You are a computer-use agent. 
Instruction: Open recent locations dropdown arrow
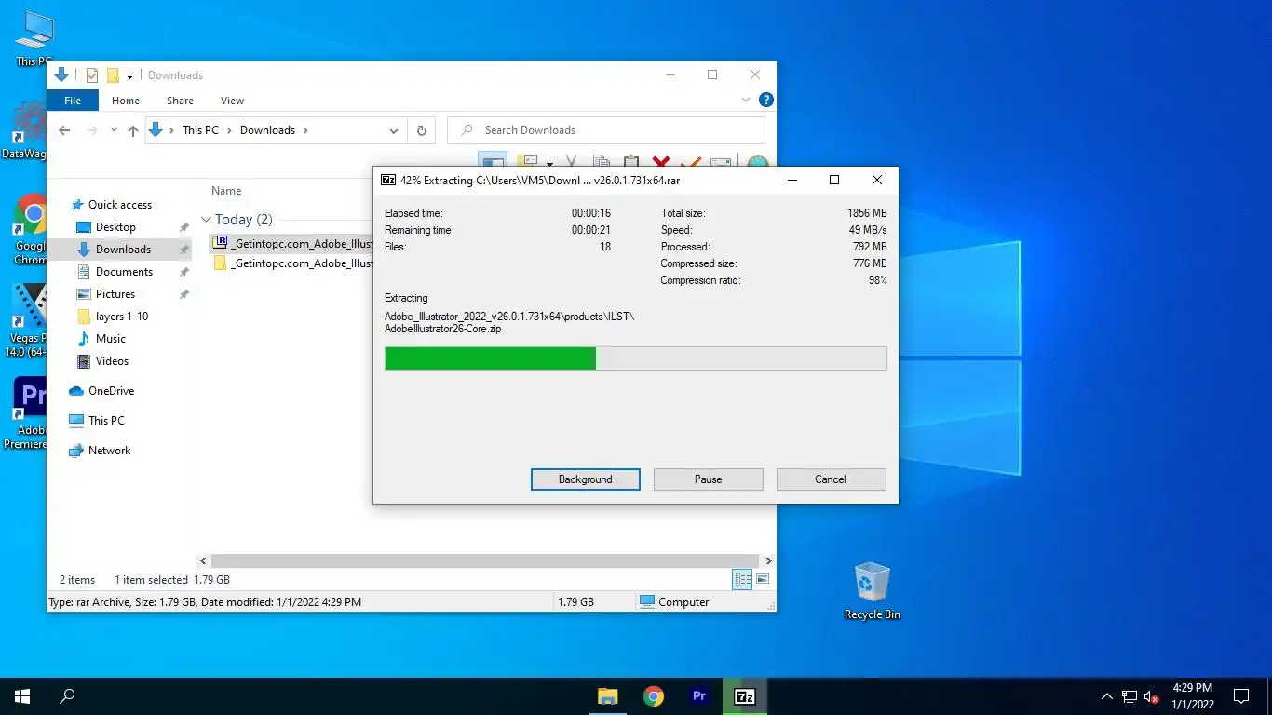pyautogui.click(x=114, y=130)
